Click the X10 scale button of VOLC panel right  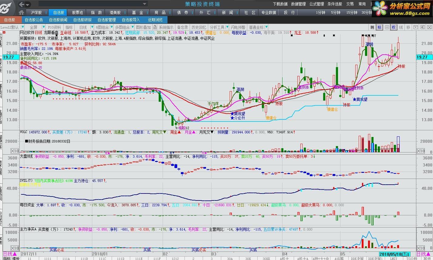pos(421,151)
